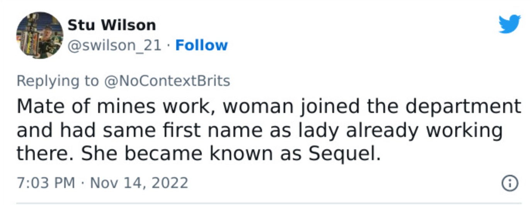Viewport: 531px width, 205px height.
Task: Click the Stu Wilson display name
Action: click(x=112, y=26)
